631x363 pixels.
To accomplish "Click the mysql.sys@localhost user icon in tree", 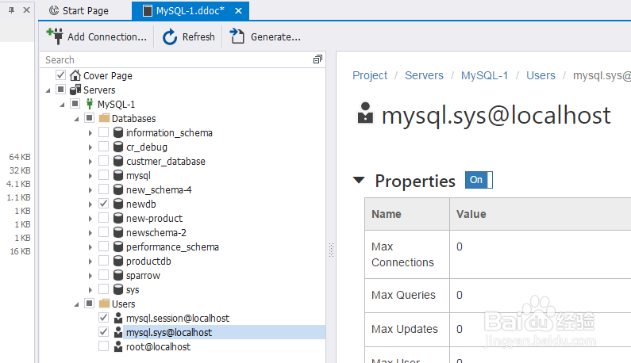I will click(118, 332).
